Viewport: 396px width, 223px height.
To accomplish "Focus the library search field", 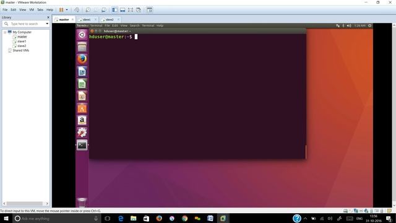I will click(x=25, y=24).
